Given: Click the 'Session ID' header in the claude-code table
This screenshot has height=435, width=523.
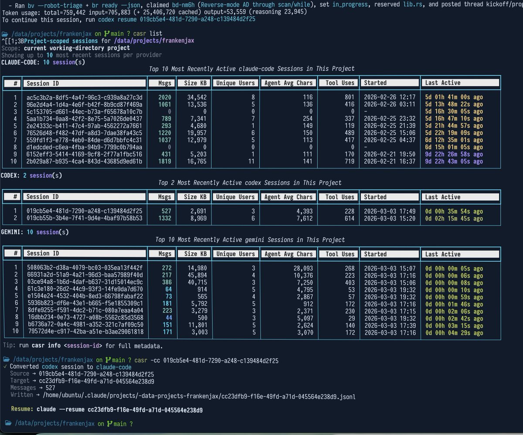Looking at the screenshot, I should tap(85, 82).
